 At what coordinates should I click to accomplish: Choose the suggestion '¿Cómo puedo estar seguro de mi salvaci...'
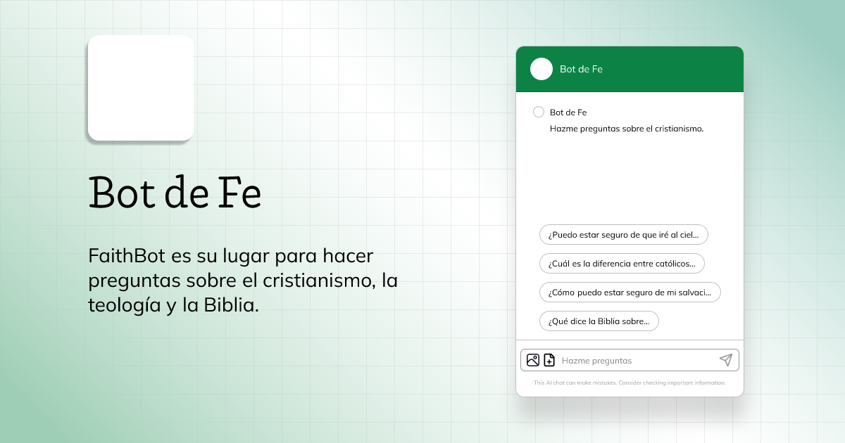630,293
